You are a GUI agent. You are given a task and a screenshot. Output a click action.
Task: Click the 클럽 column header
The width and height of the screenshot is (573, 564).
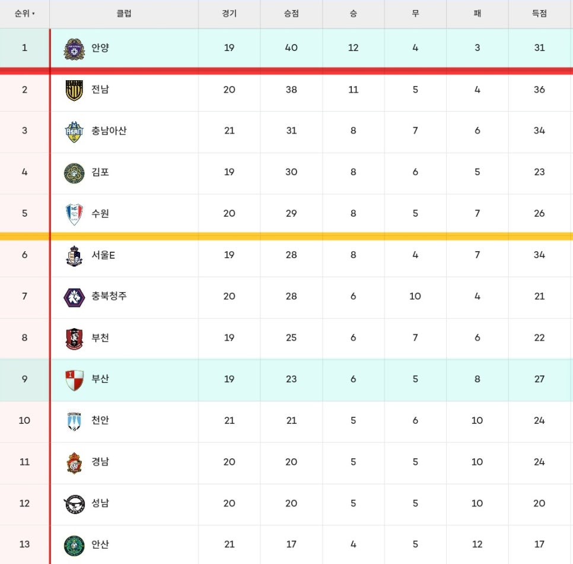tap(124, 14)
